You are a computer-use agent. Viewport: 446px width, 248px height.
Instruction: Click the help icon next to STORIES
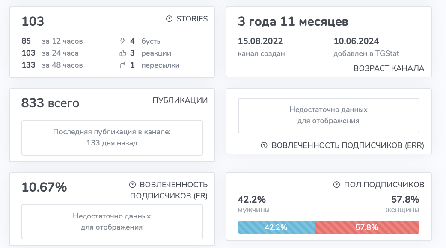(169, 19)
